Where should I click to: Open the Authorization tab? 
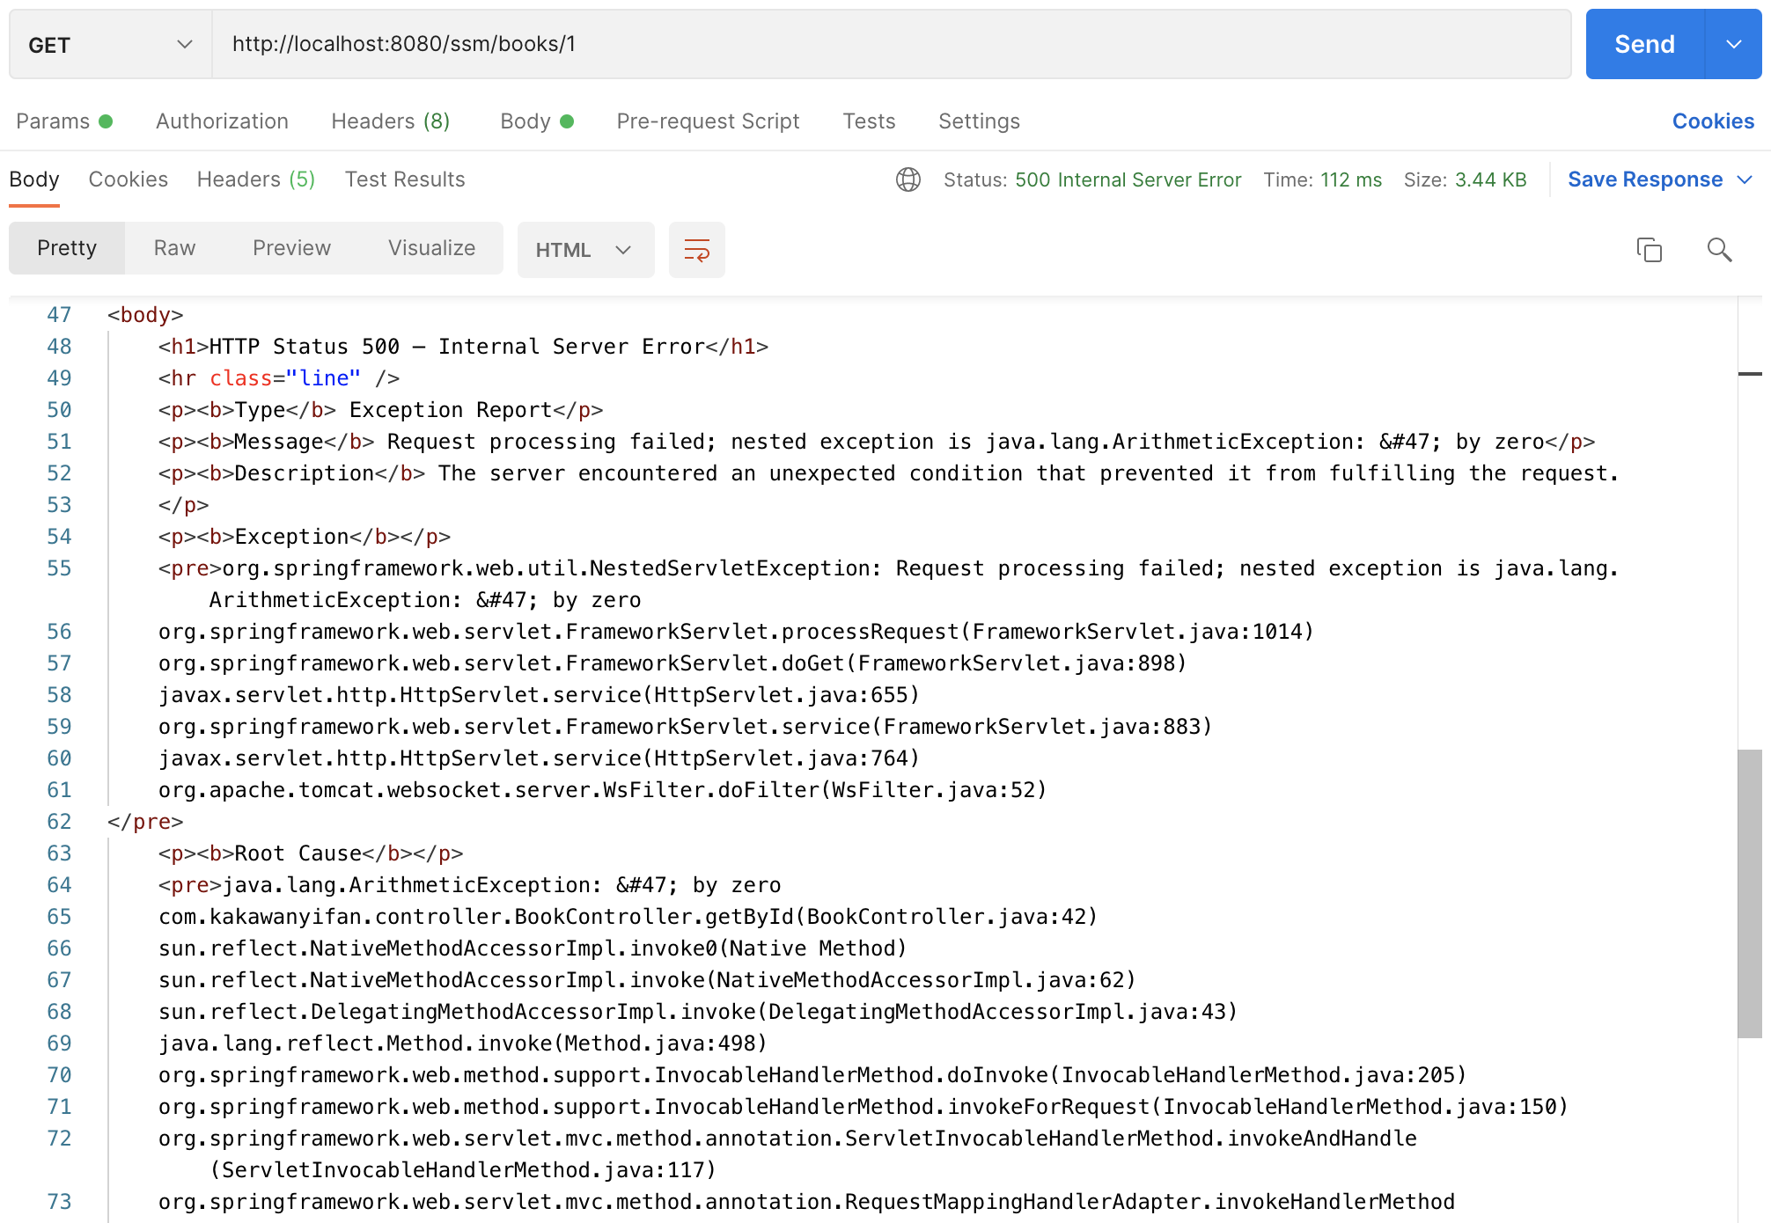click(222, 121)
